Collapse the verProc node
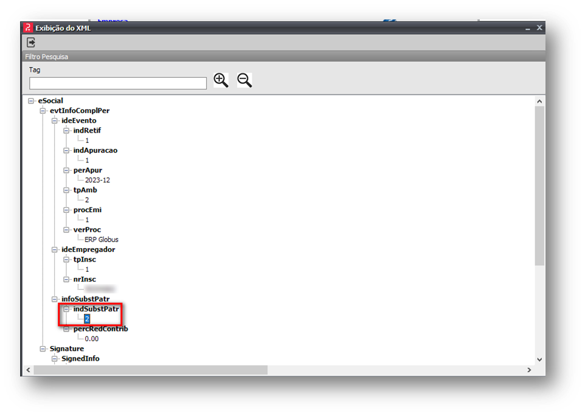This screenshot has height=416, width=585. click(66, 230)
